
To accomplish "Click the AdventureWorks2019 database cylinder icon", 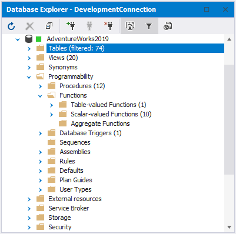I will point(29,39).
